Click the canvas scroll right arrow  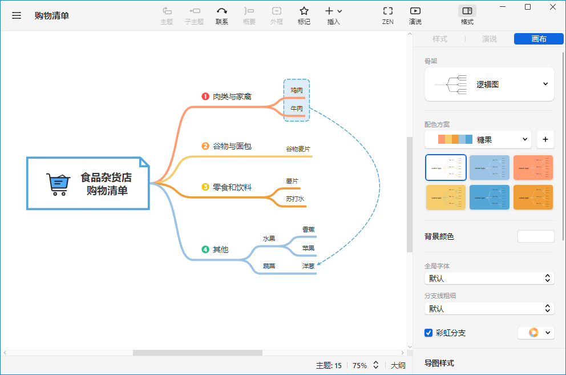tap(402, 353)
